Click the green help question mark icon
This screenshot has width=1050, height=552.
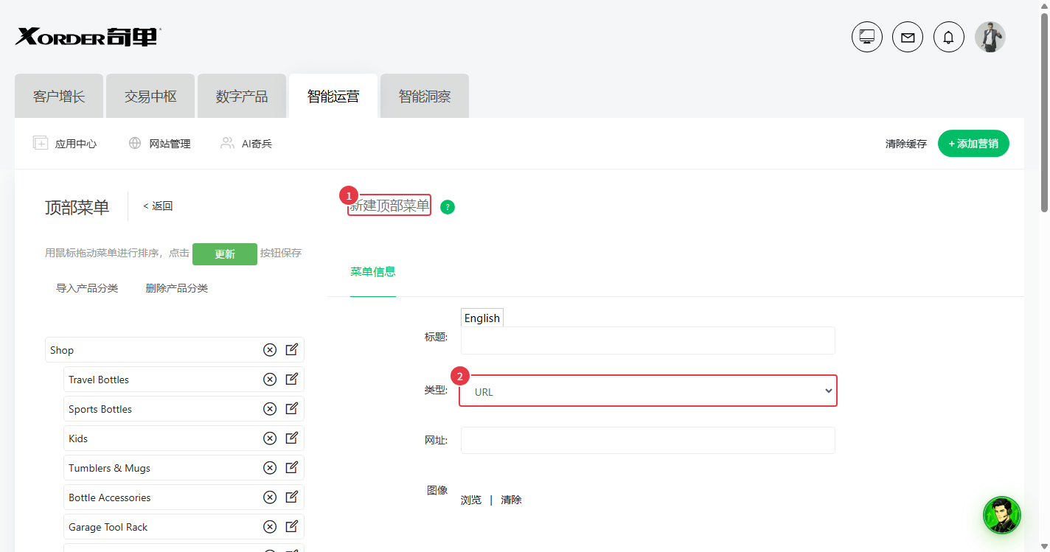tap(448, 207)
